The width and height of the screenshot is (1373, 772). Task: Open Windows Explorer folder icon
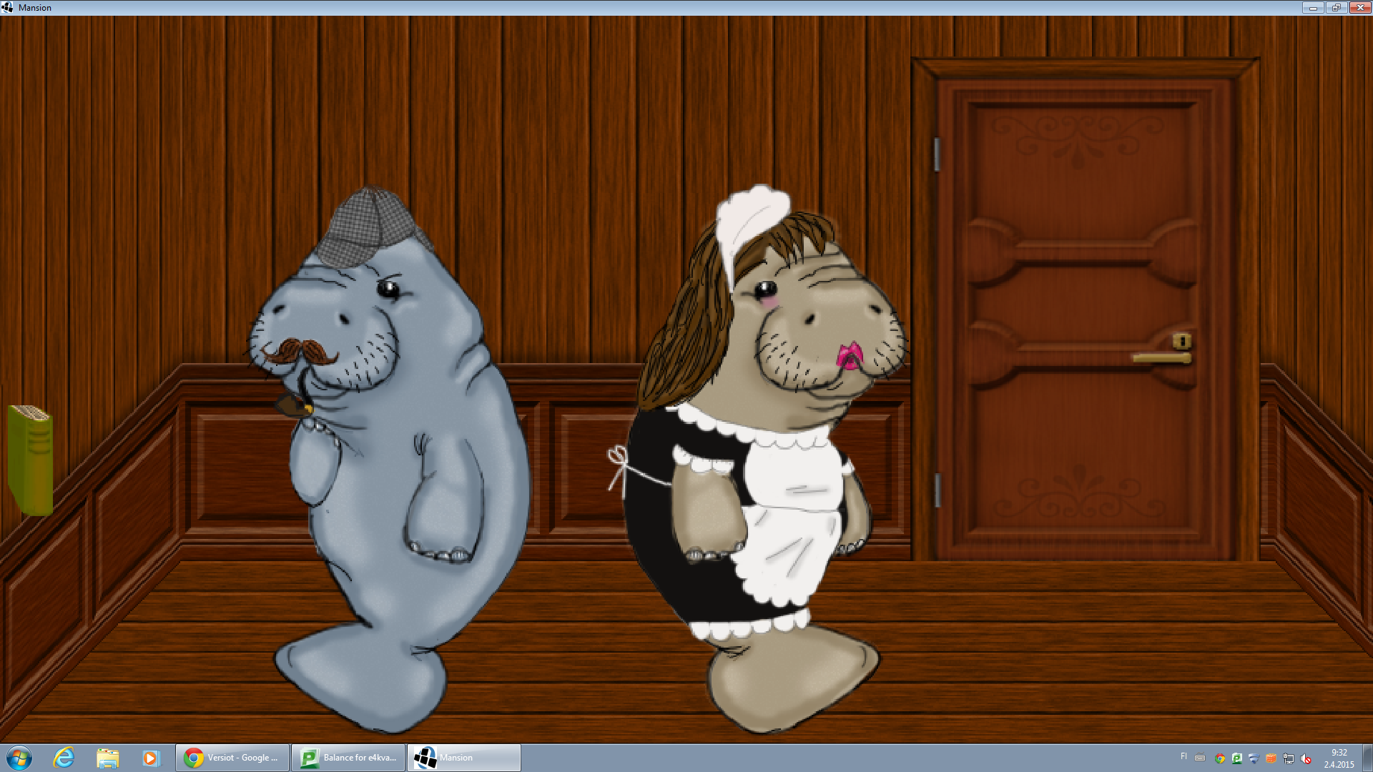click(x=107, y=758)
